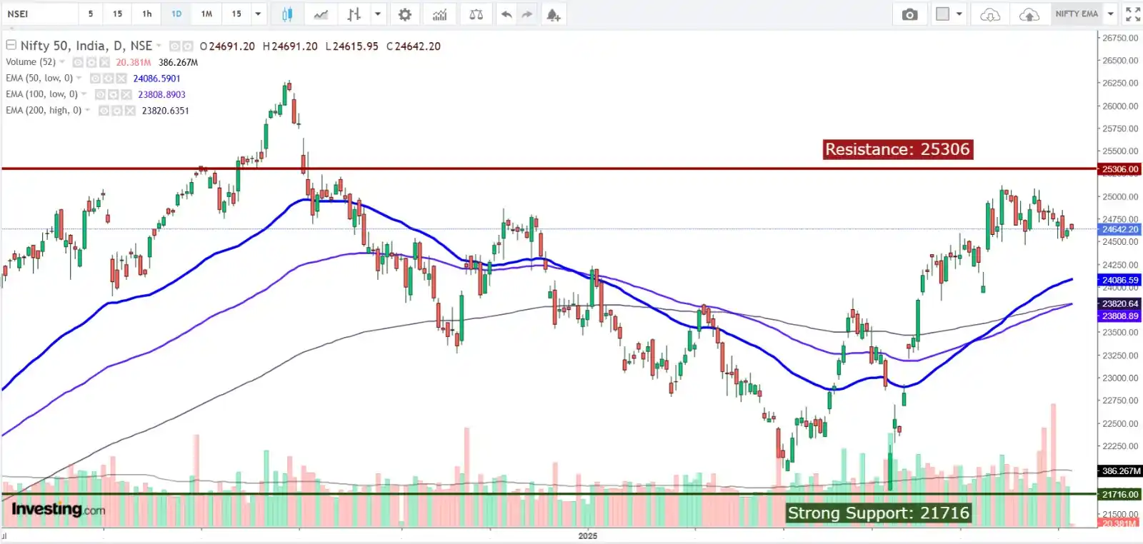Expand the layout square dropdown arrow
1143x544 pixels.
(959, 14)
